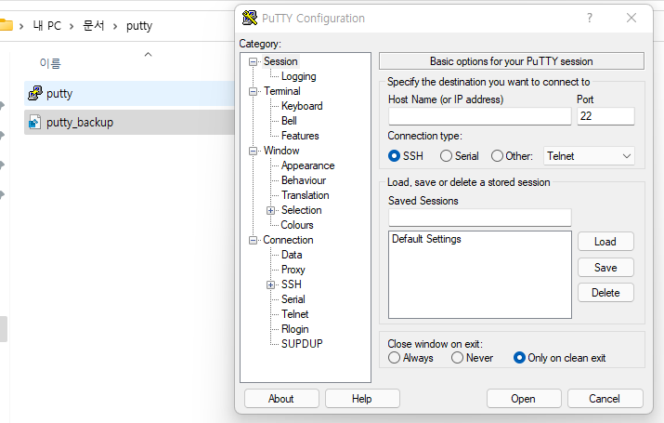Click the question mark help button in the title bar

pyautogui.click(x=589, y=18)
